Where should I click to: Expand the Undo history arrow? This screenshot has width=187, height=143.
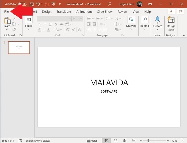[42, 4]
